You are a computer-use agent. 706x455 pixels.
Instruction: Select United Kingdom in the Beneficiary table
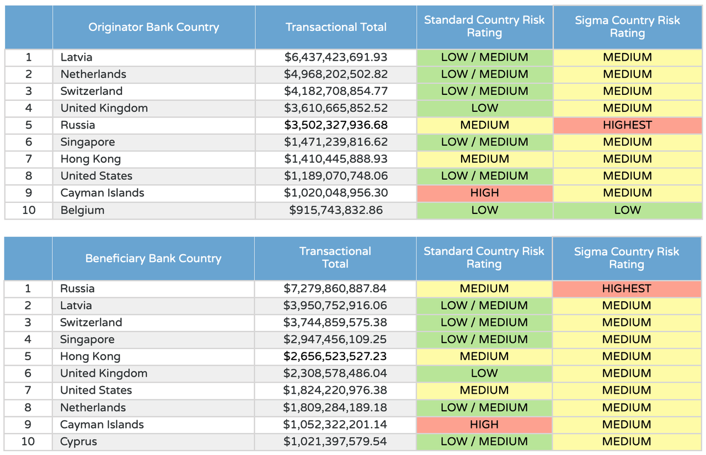(153, 373)
